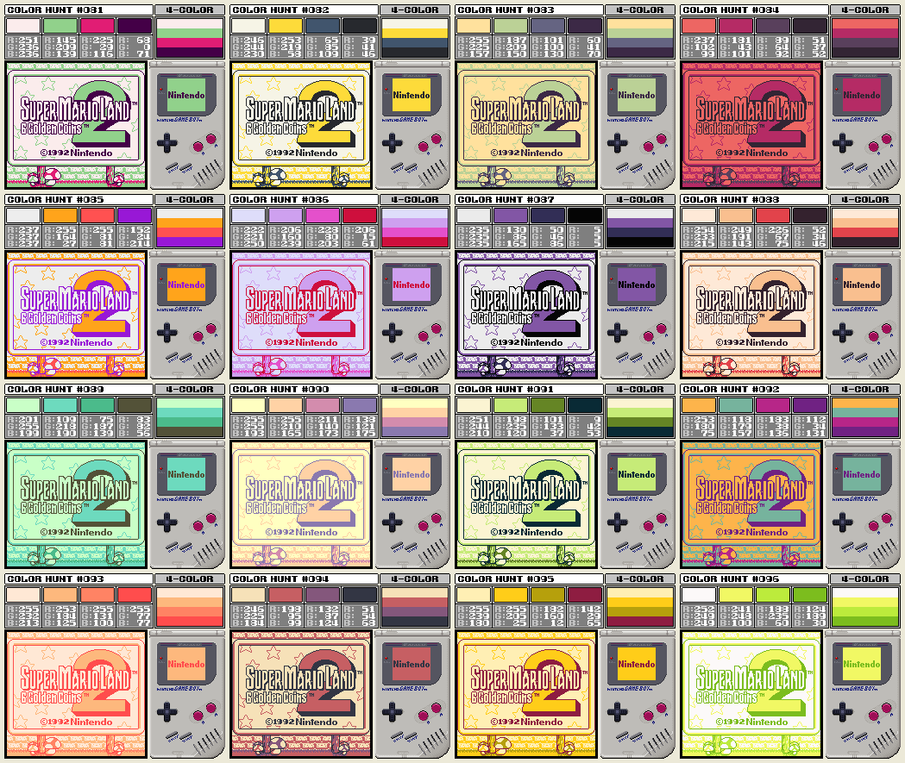Viewport: 905px width, 763px height.
Task: Pick the gray-blue swatch in Color Hunt #083
Action: pyautogui.click(x=547, y=26)
